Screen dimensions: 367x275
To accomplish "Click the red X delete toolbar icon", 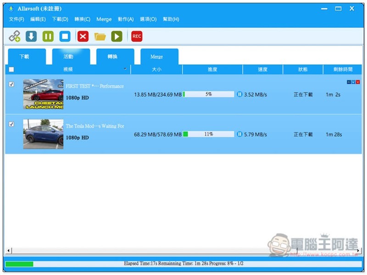I will pyautogui.click(x=83, y=36).
